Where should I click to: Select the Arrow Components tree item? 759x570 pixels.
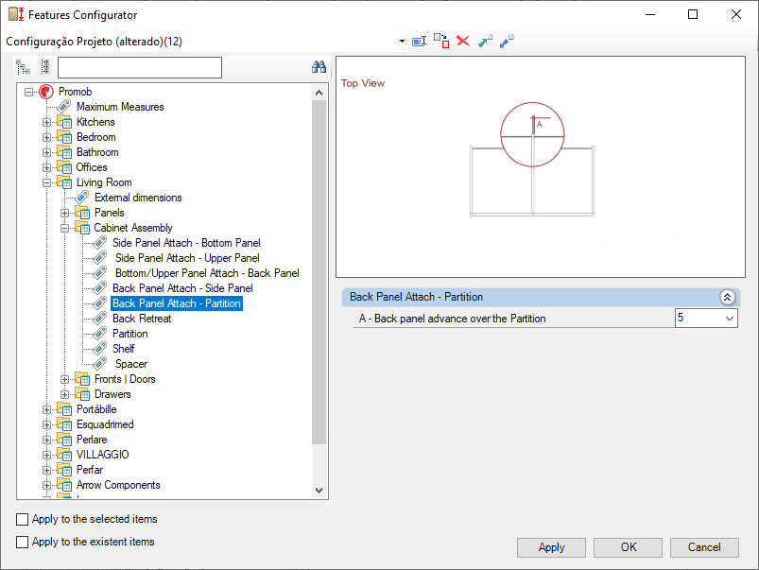pos(118,485)
